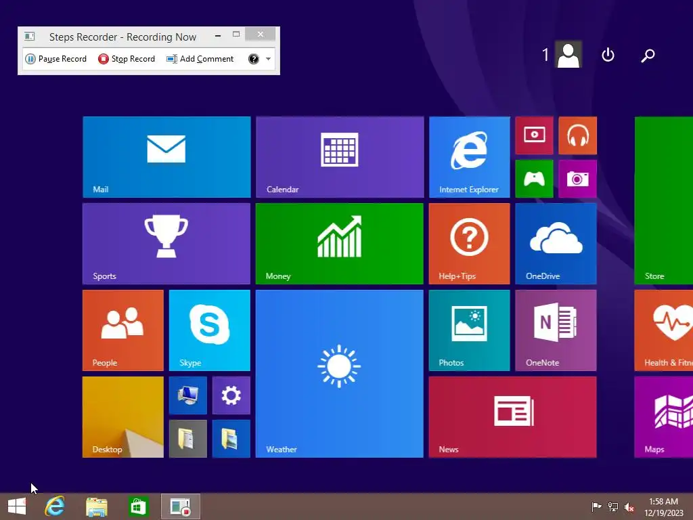Click the Steps Recorder title bar icon
The image size is (693, 520).
click(x=30, y=37)
